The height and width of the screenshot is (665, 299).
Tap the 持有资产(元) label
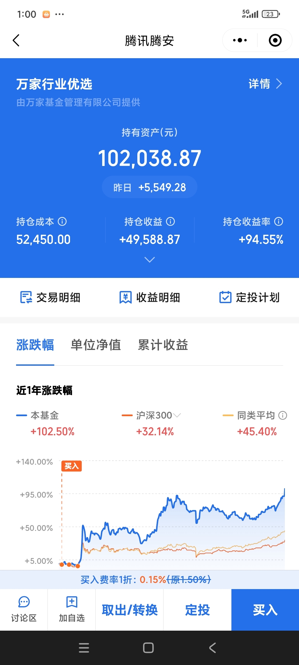click(149, 132)
